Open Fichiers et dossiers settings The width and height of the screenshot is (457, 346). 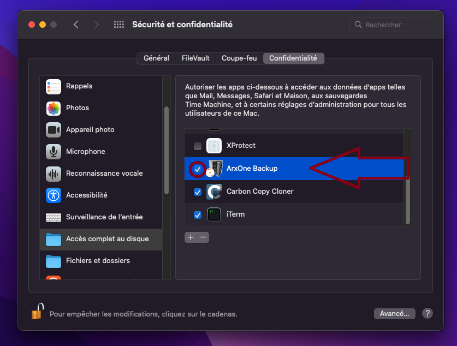point(54,261)
